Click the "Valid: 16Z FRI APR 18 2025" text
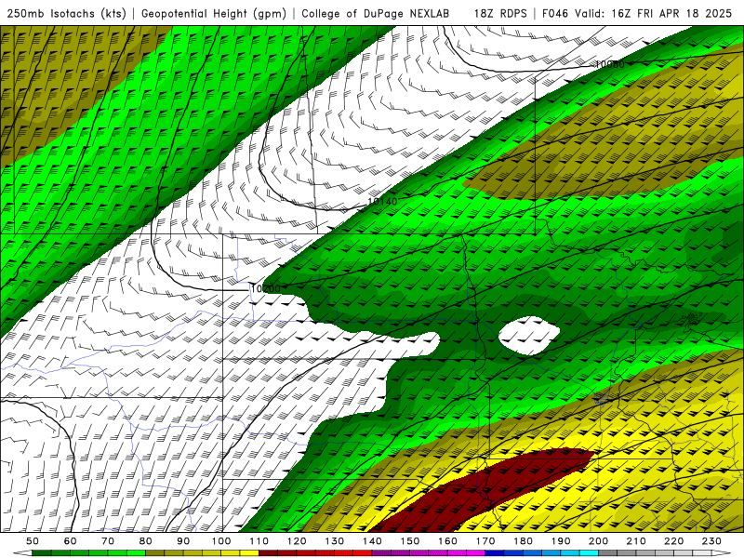Image resolution: width=744 pixels, height=558 pixels. [x=654, y=14]
